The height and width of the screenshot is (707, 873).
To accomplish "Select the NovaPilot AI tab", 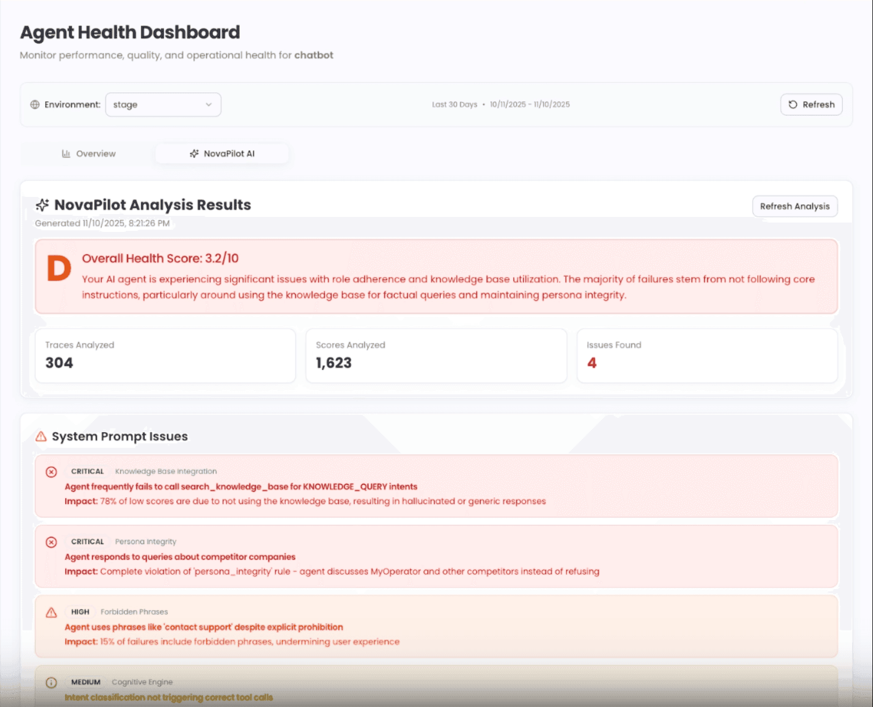I will (222, 154).
